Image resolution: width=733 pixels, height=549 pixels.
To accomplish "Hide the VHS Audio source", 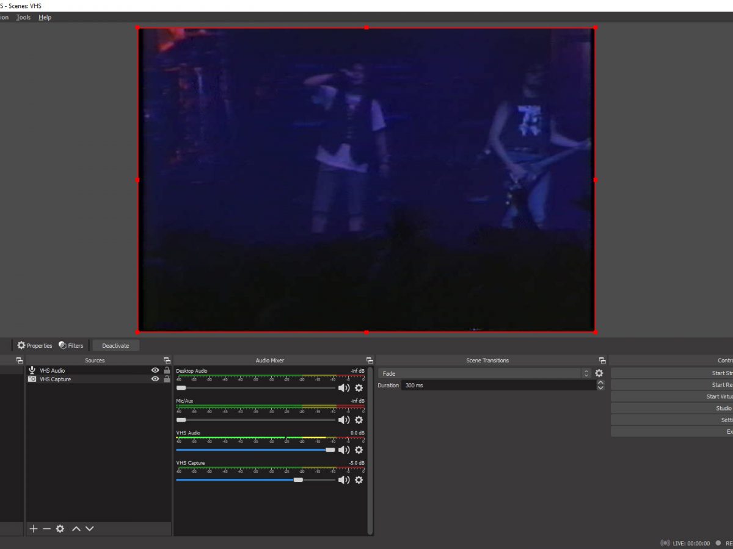I will click(155, 370).
